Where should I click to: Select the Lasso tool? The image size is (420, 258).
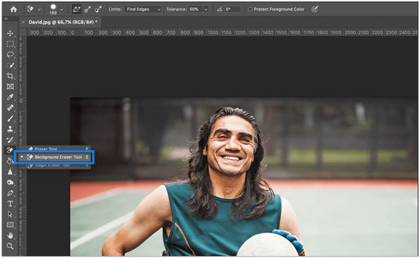(10, 55)
